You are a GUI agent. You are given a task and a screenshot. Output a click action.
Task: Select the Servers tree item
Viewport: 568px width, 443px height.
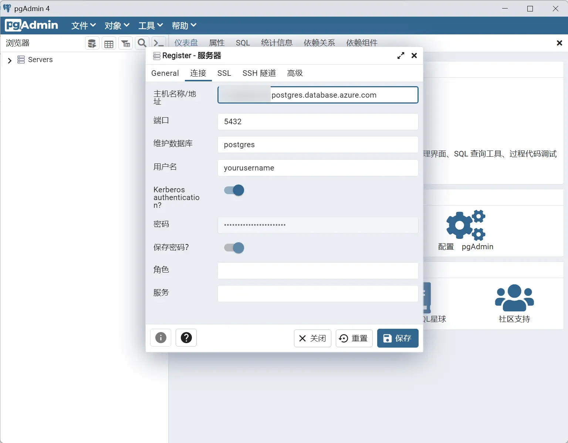pyautogui.click(x=40, y=60)
